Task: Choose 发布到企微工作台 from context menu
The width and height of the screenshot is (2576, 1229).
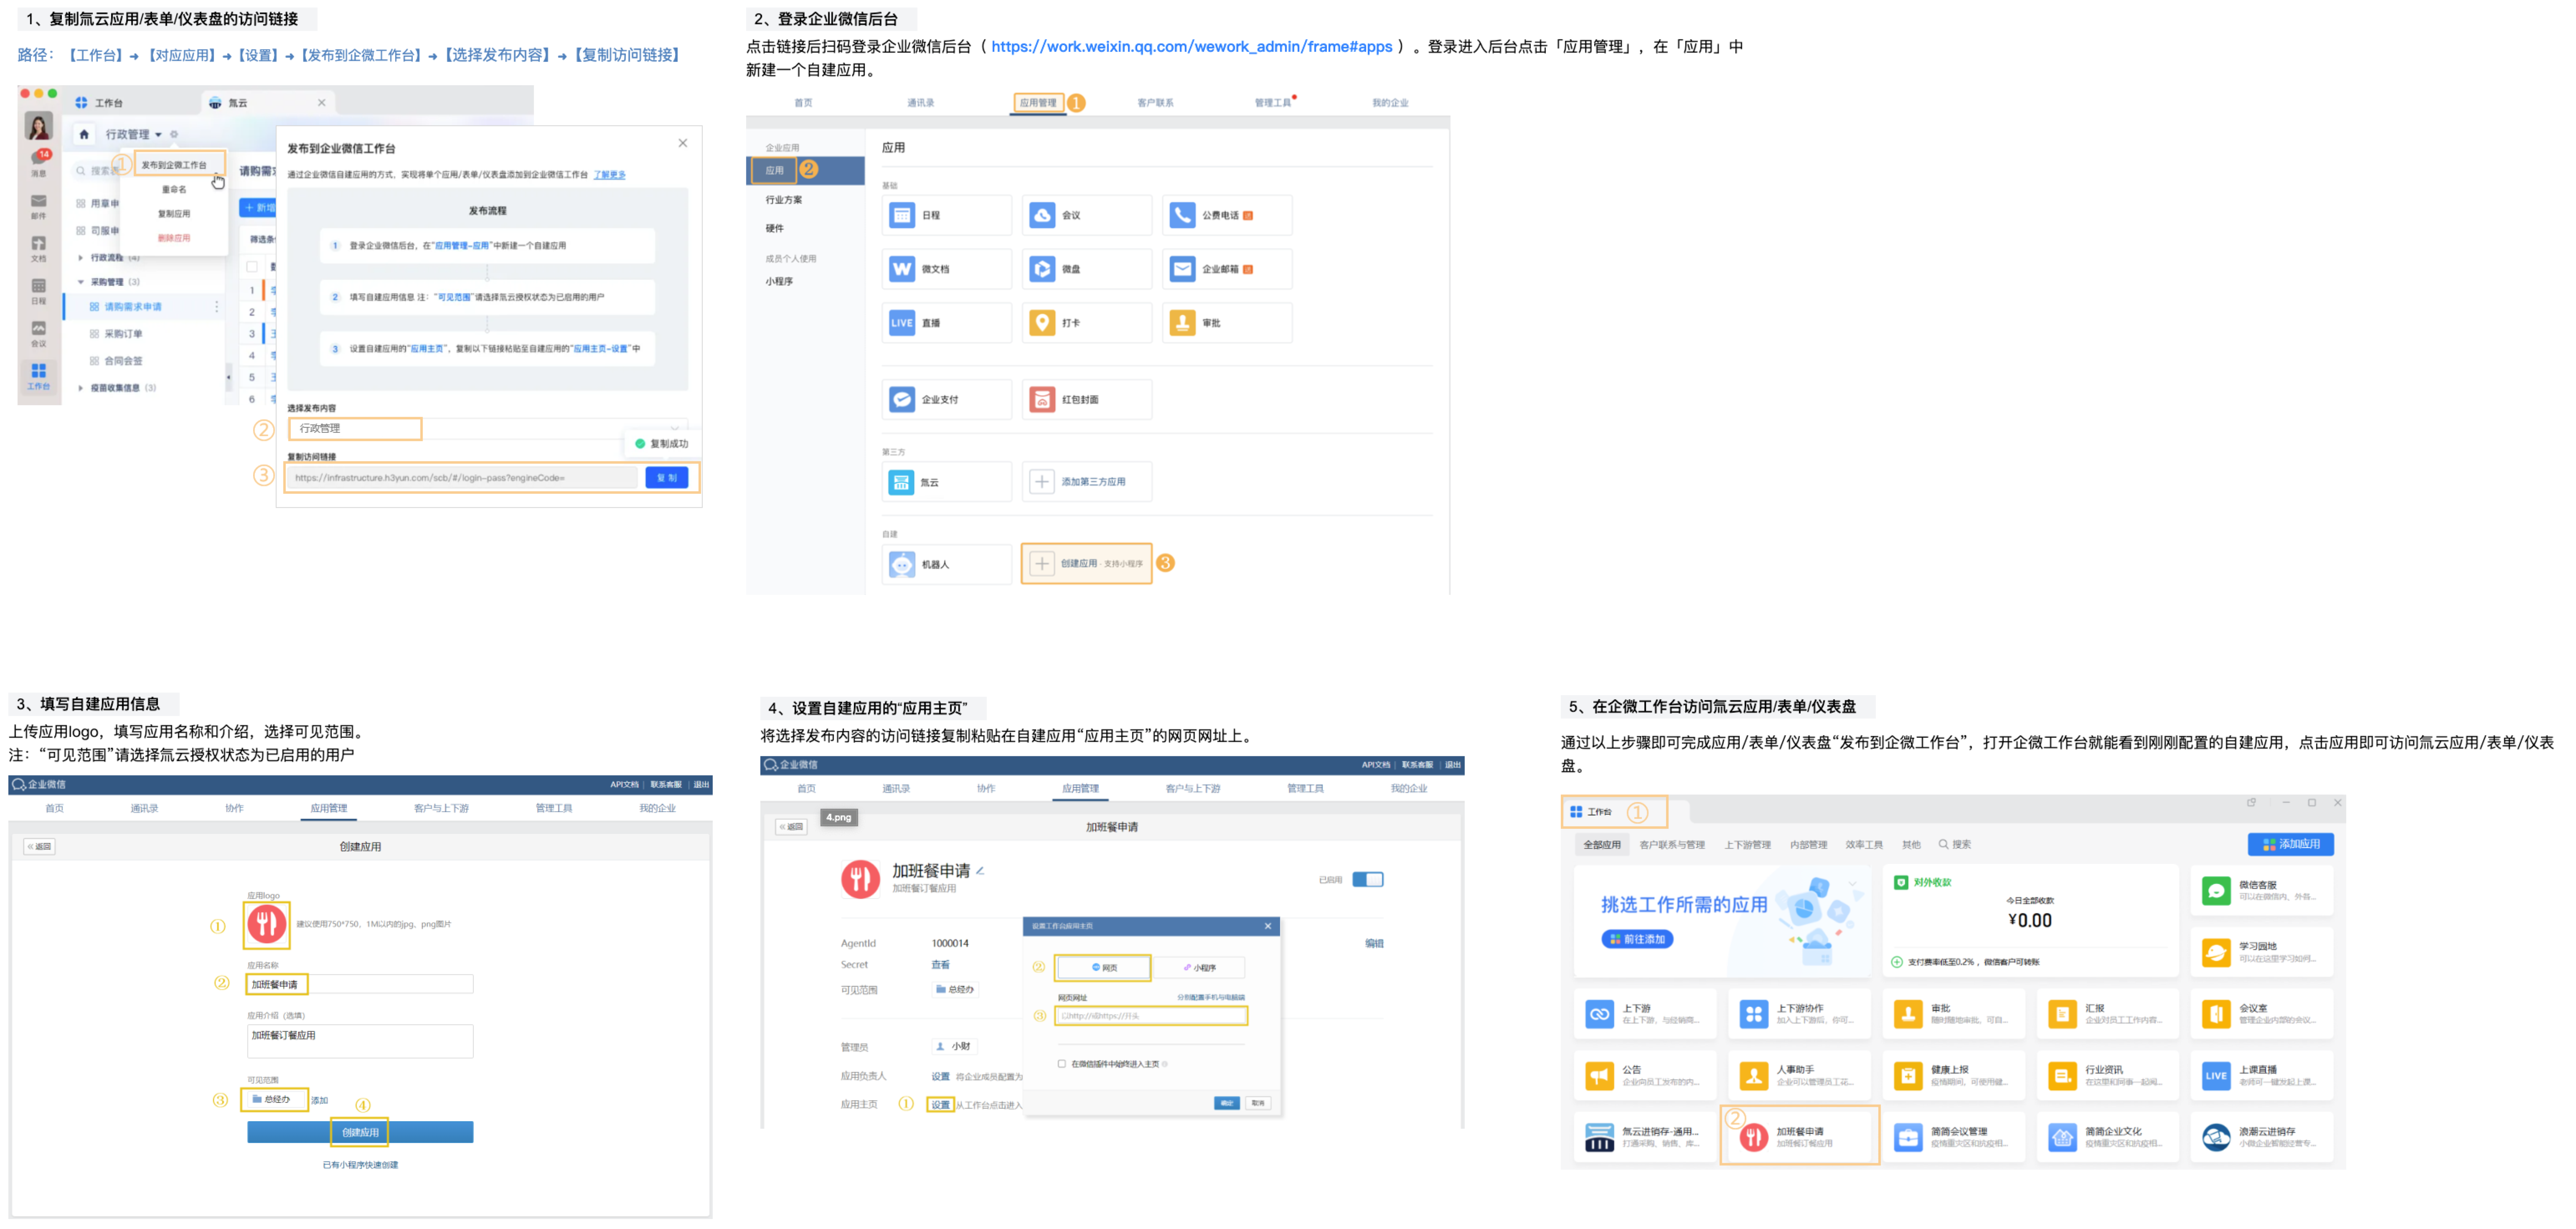Action: [x=174, y=165]
